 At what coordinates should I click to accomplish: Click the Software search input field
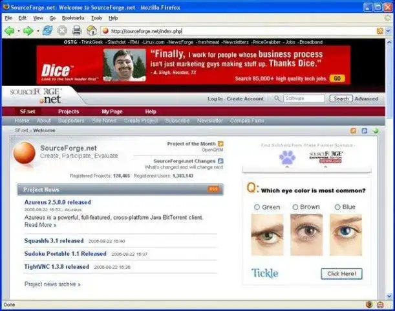pos(304,98)
